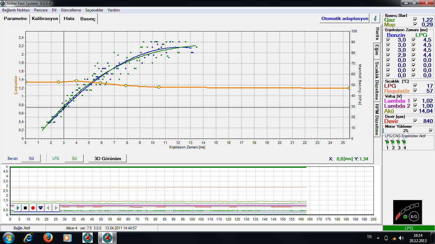Click the small icon beside Otomatik adaptasyon

coord(375,18)
